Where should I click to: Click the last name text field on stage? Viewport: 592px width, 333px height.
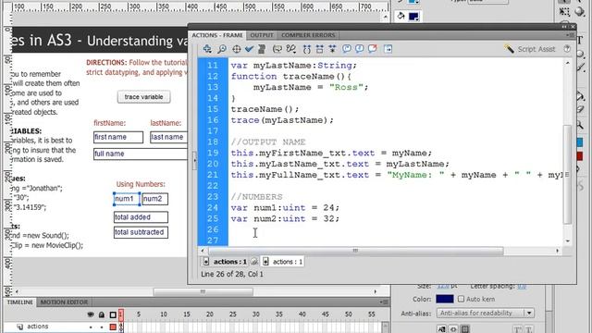coord(168,137)
